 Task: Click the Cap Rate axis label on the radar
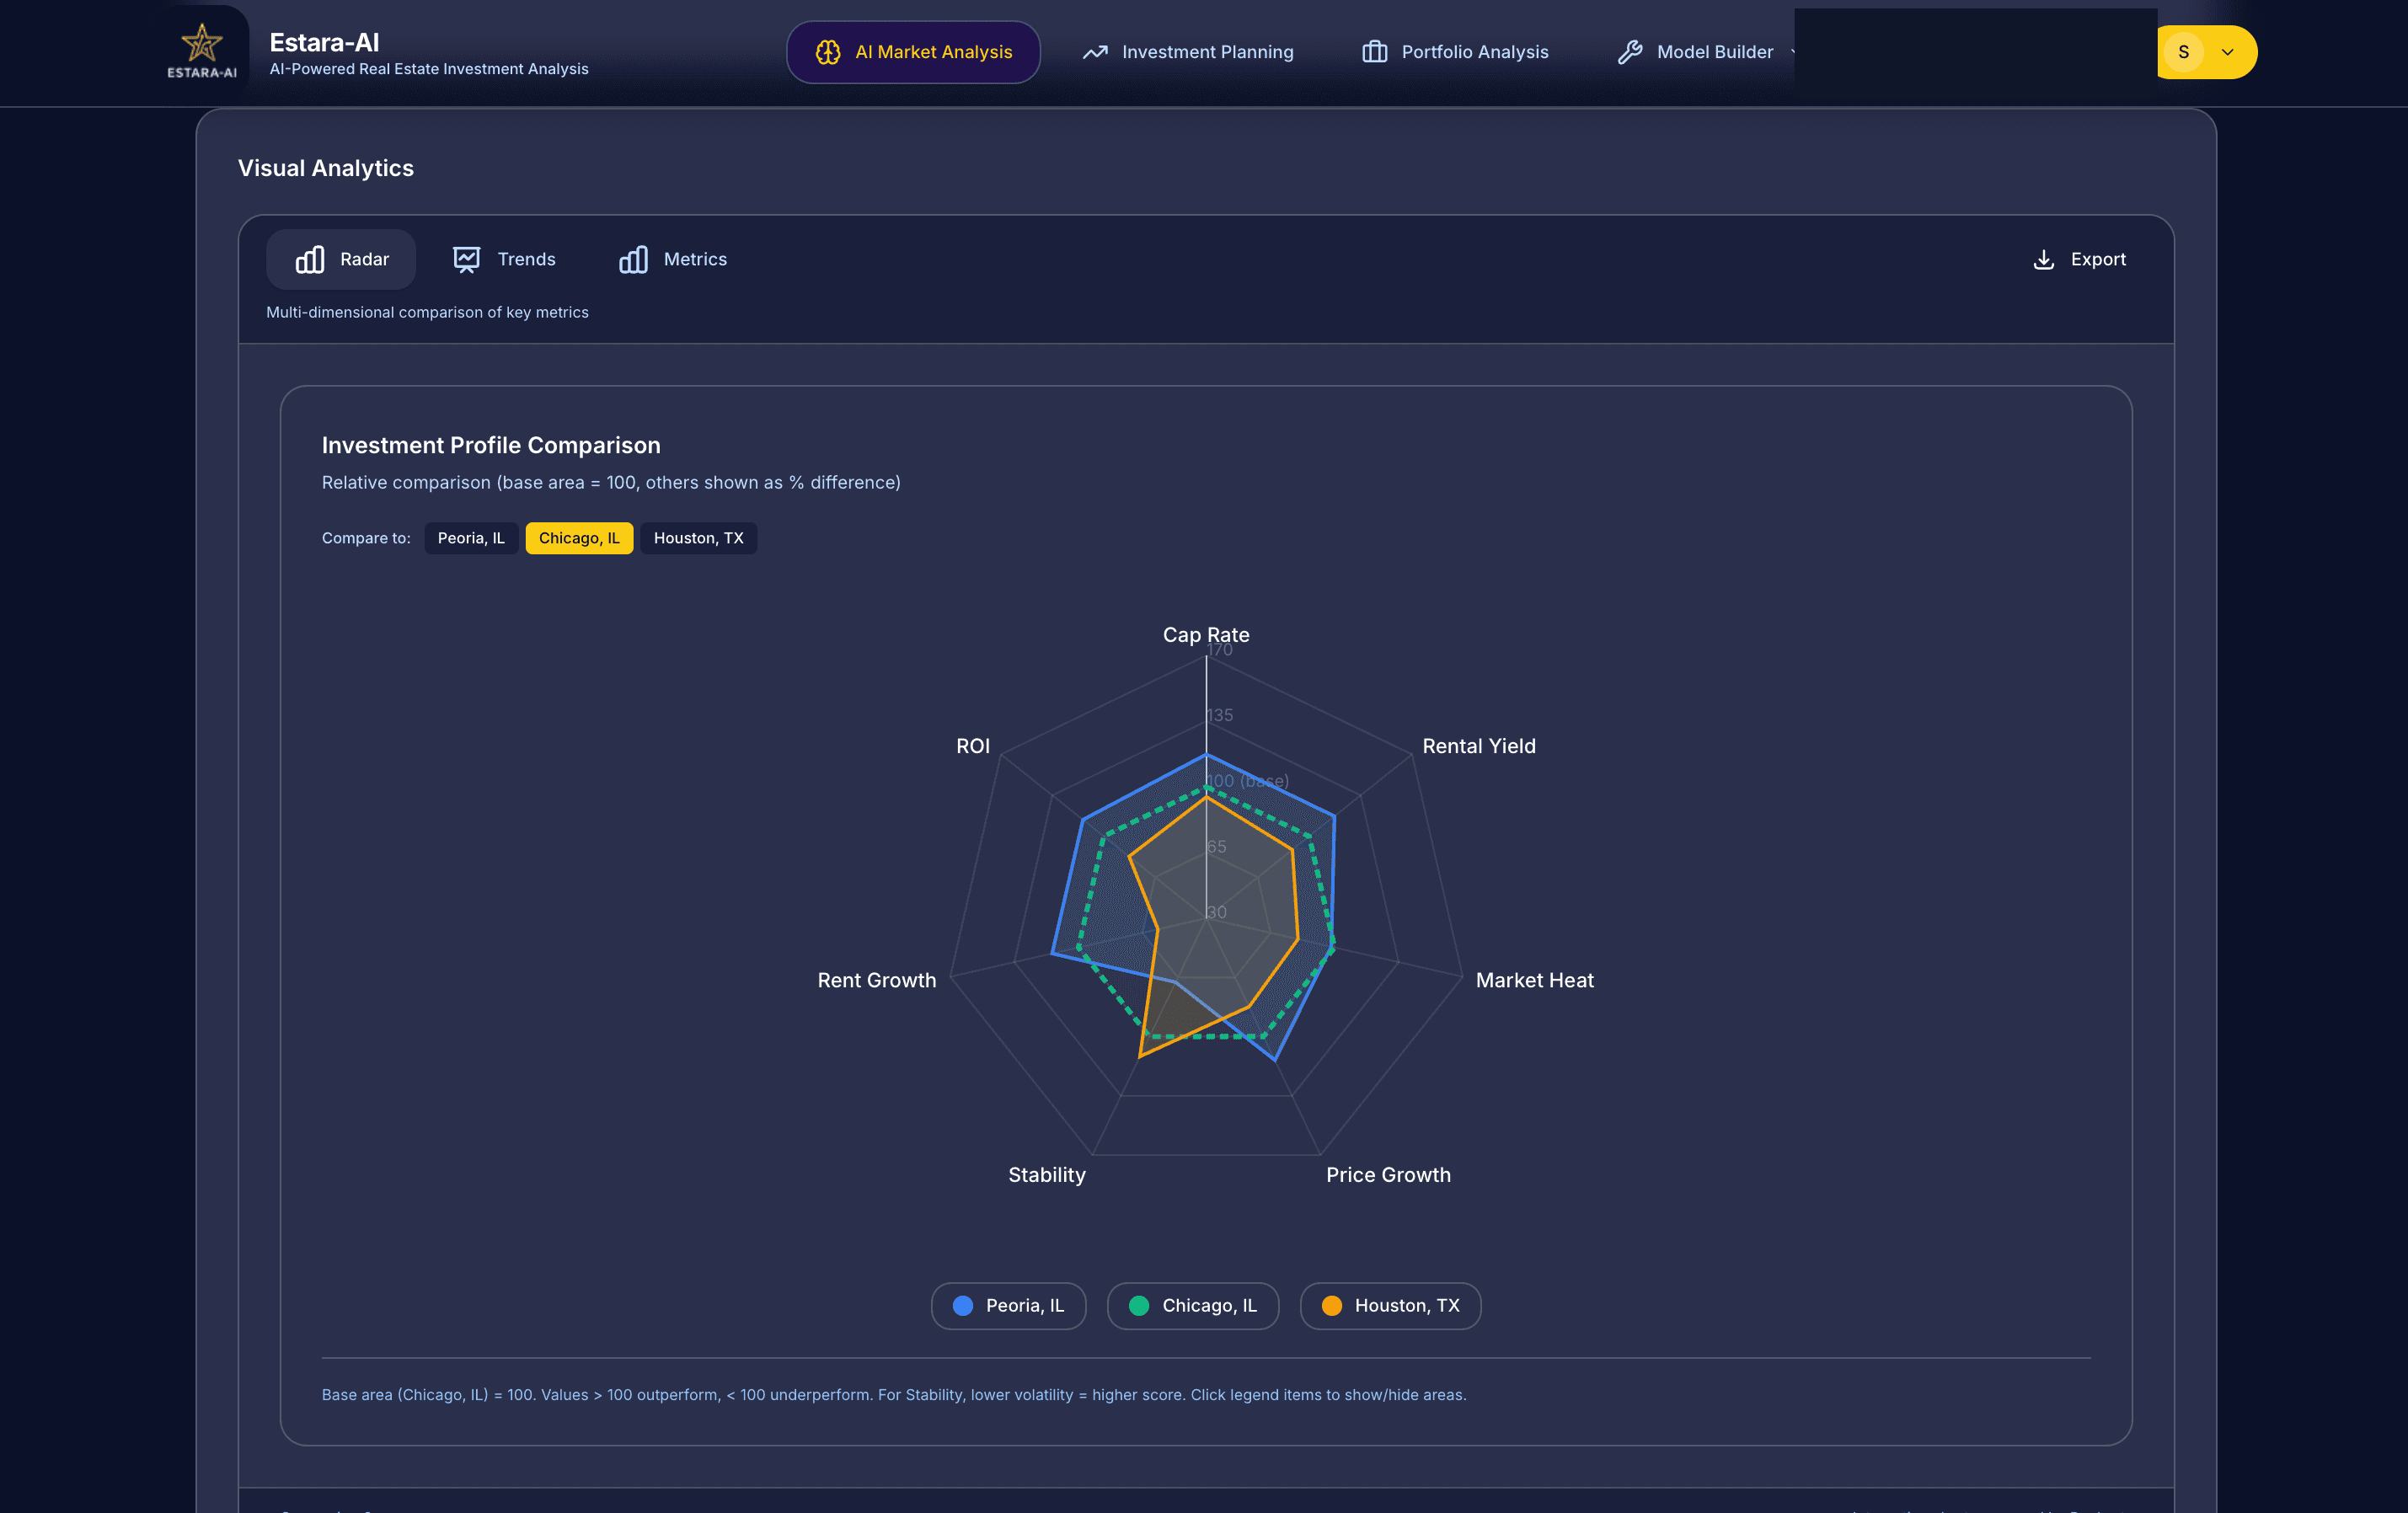click(1206, 634)
